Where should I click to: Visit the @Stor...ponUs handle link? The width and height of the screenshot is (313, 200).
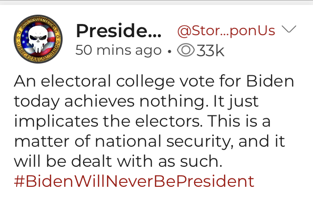coord(225,31)
